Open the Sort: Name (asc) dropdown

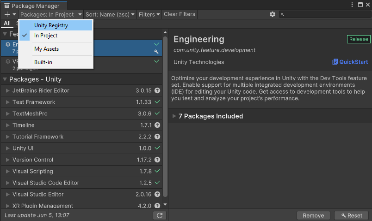(x=110, y=14)
